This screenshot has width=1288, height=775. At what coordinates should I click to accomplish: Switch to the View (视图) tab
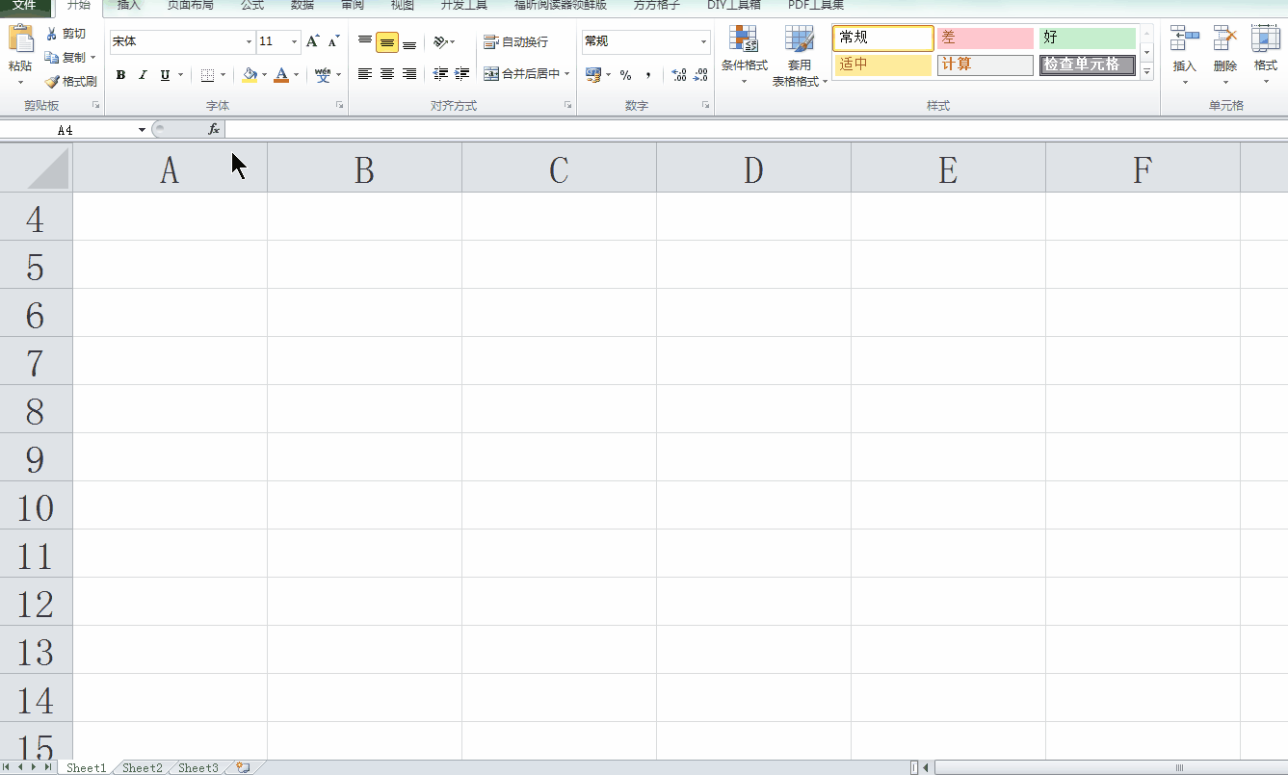pos(403,6)
